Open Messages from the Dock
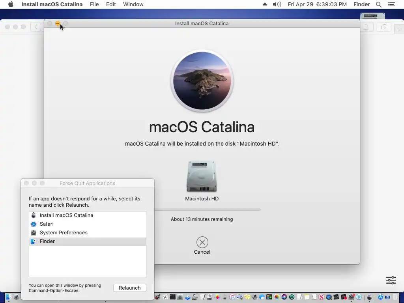 pos(262,297)
